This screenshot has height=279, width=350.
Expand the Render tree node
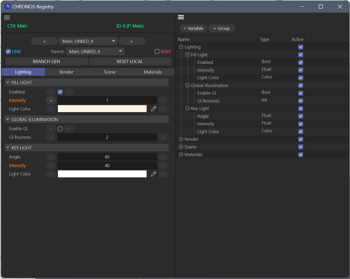181,139
